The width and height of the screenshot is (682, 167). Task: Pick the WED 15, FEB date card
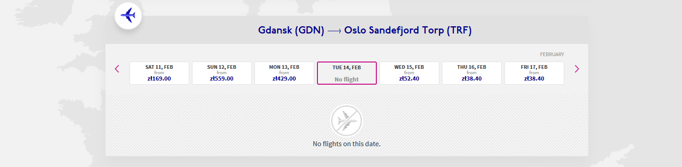click(x=409, y=73)
